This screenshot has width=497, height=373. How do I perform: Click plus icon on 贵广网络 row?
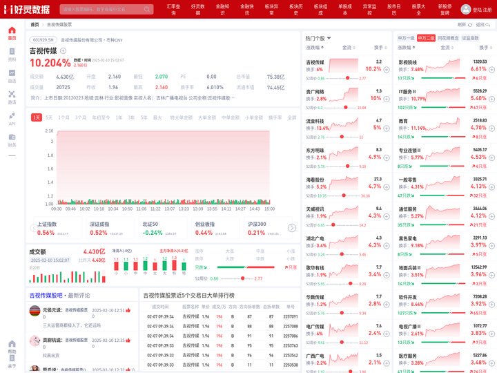[387, 99]
